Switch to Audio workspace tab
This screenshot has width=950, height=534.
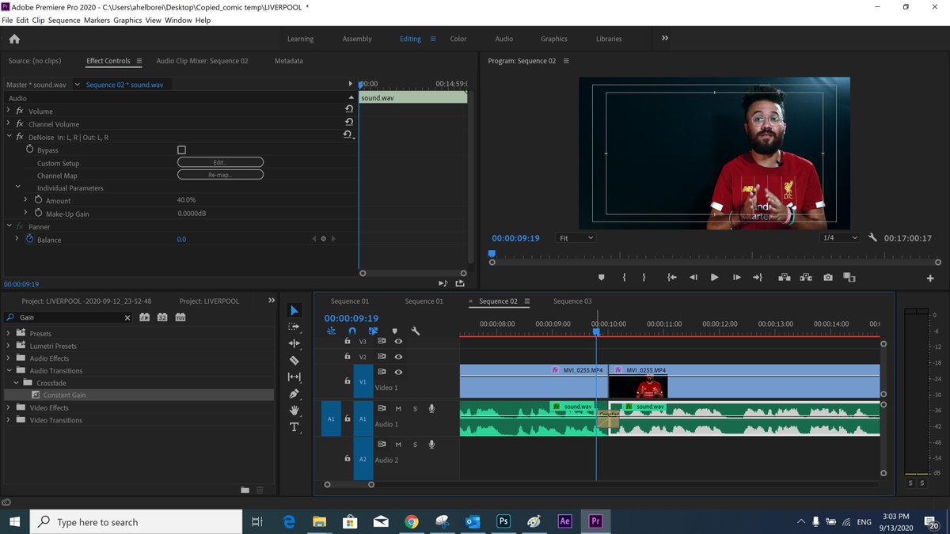(x=503, y=39)
